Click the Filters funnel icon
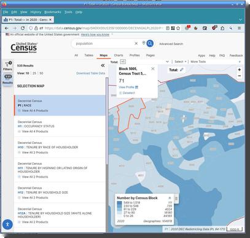 pos(7,65)
